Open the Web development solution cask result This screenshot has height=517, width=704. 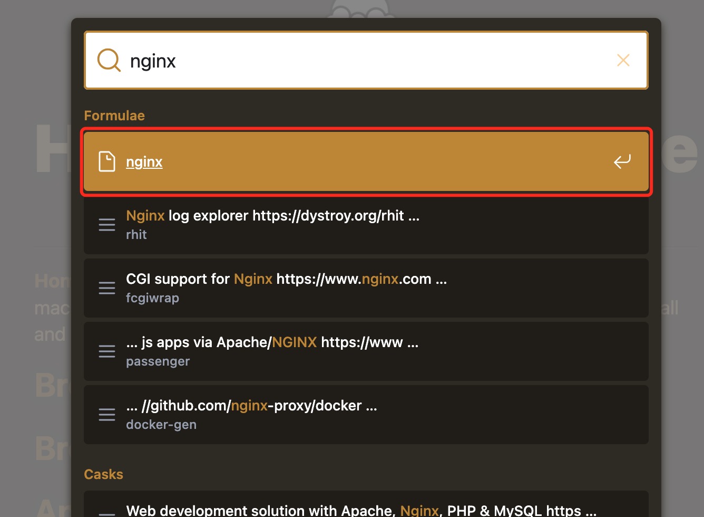pyautogui.click(x=366, y=504)
